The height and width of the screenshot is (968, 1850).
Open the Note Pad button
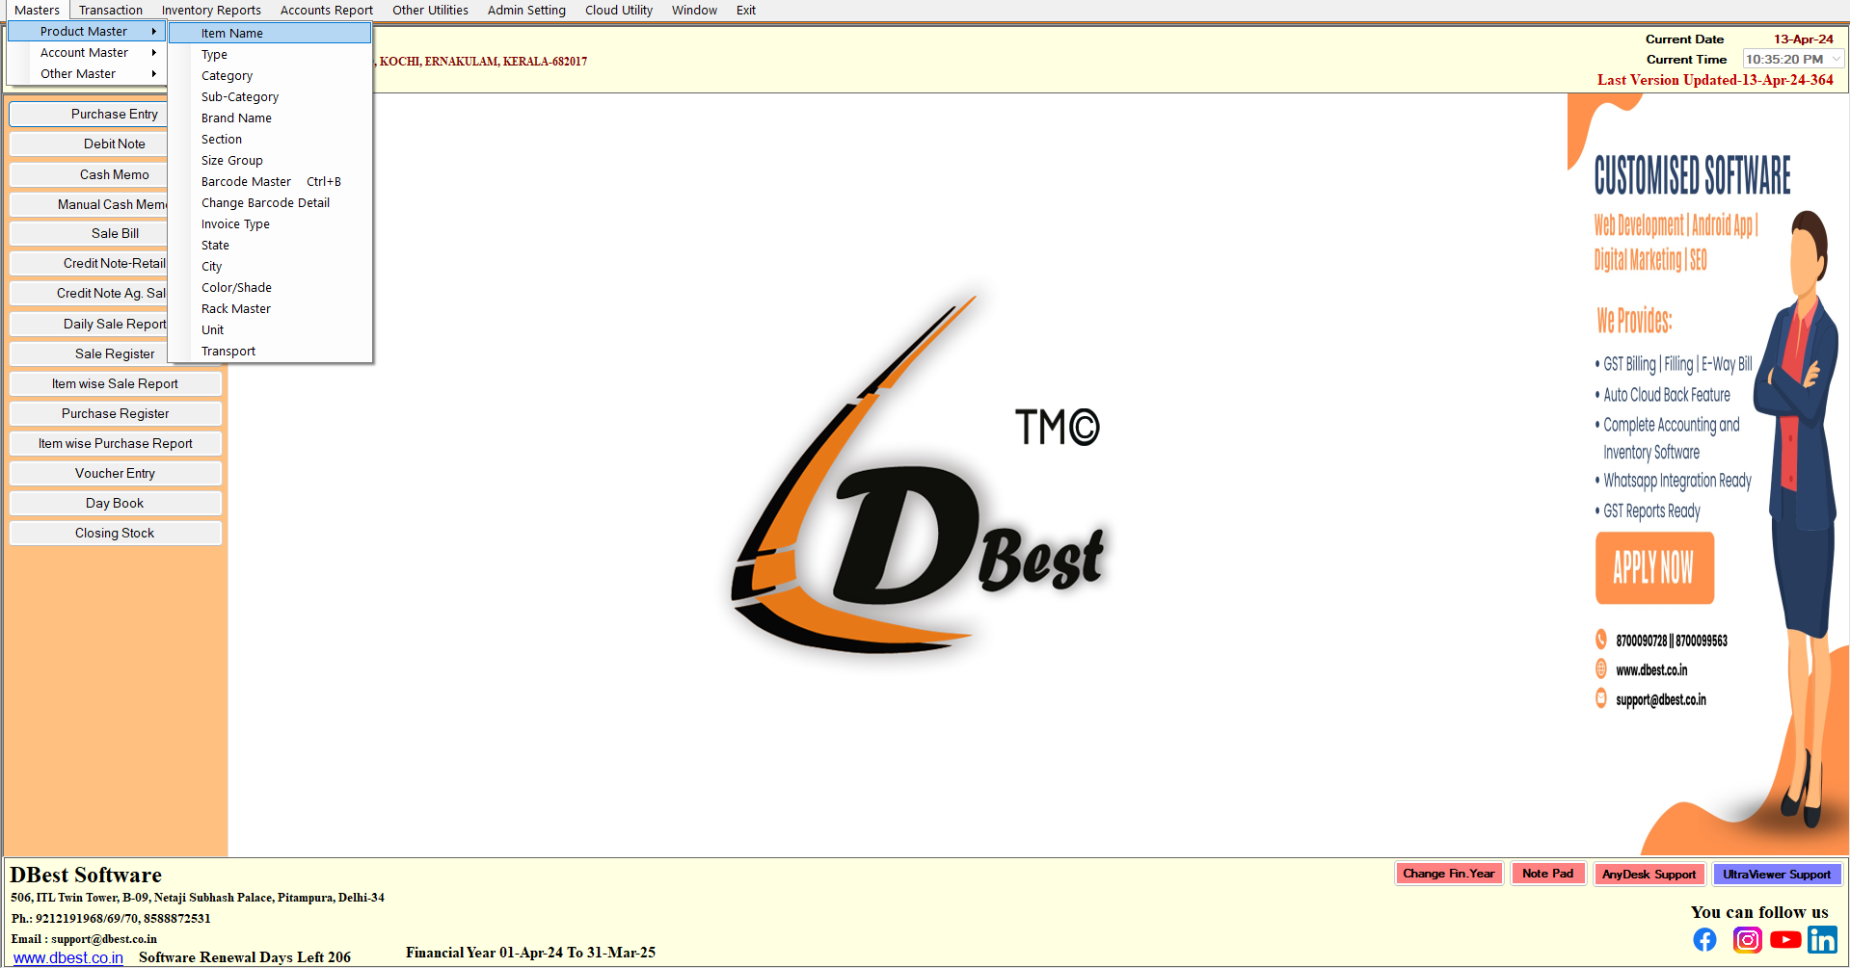(x=1547, y=874)
